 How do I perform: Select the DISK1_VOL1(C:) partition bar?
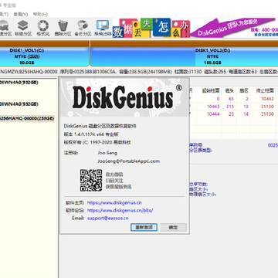point(44,56)
